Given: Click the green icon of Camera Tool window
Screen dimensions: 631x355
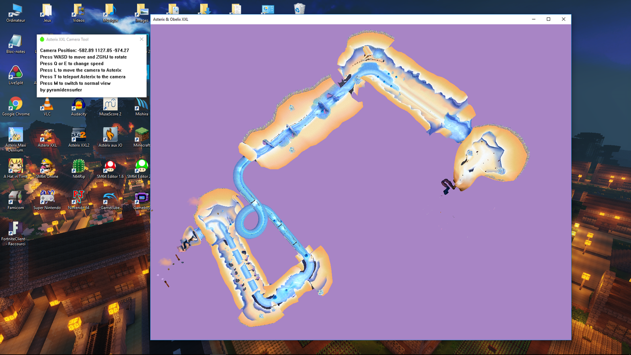Looking at the screenshot, I should [x=42, y=39].
